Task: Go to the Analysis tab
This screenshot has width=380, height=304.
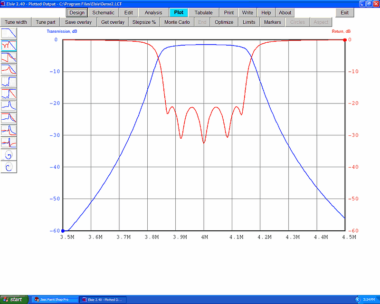Action: [x=153, y=13]
